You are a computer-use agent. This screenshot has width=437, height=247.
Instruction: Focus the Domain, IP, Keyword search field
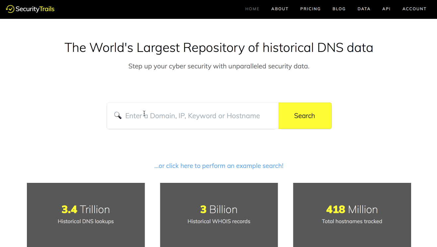[x=192, y=116]
